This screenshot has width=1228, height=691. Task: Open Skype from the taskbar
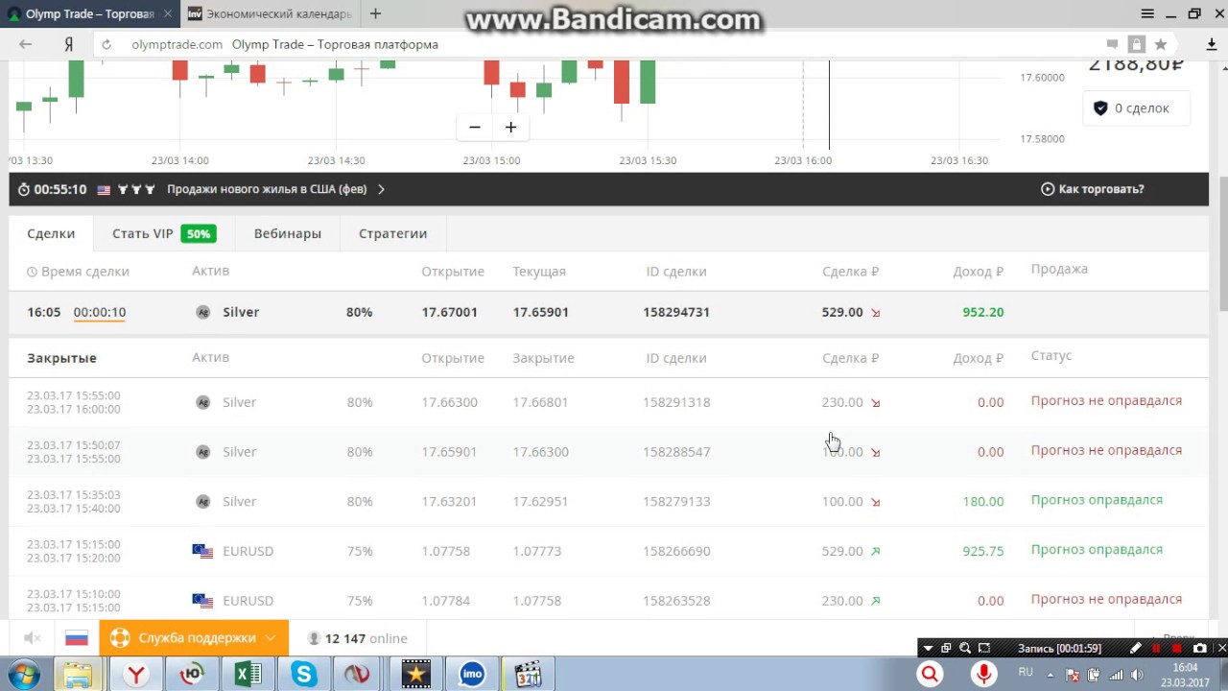(x=304, y=675)
